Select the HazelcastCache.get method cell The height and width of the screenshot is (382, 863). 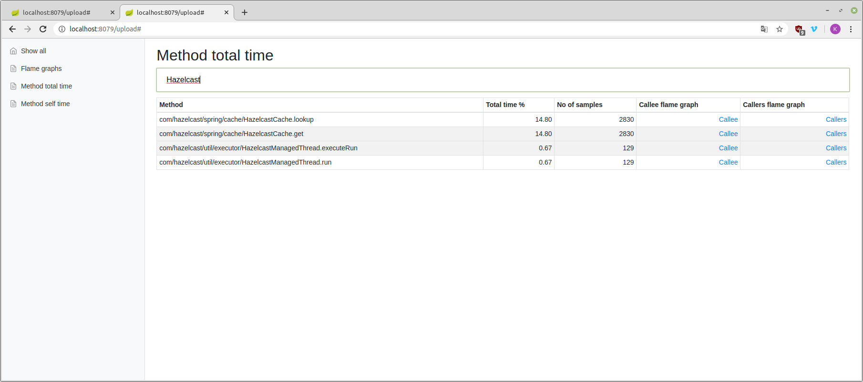click(320, 134)
